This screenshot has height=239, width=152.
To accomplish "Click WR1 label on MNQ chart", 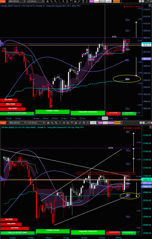I will click(128, 164).
